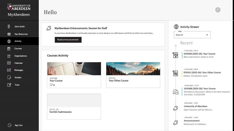Open the Turnitin Submissions course card

(x=74, y=106)
